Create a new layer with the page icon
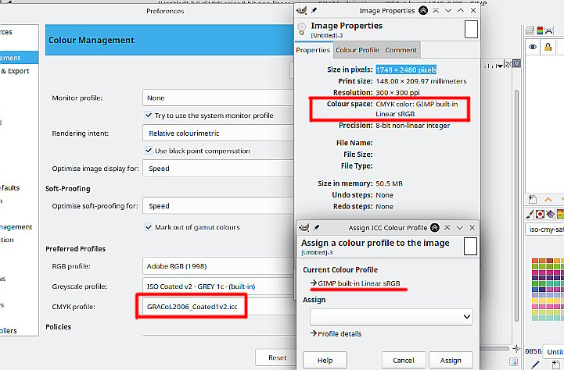The height and width of the screenshot is (370, 564). (533, 199)
